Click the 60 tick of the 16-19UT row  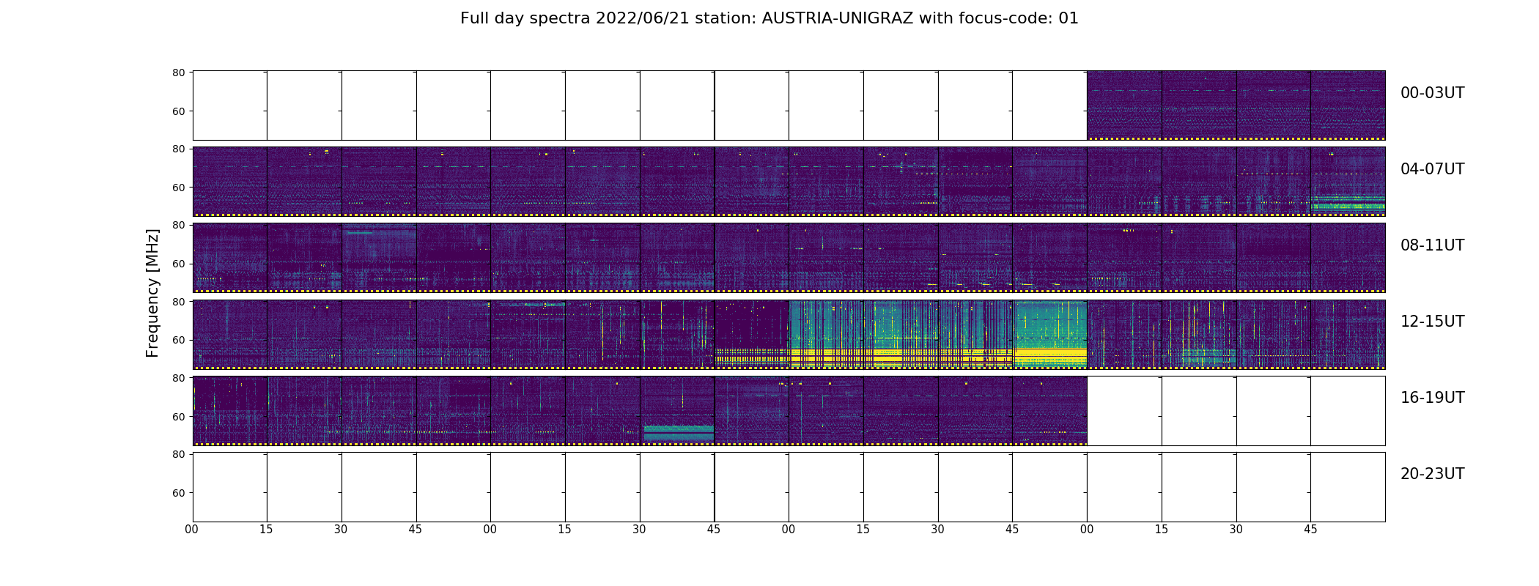pyautogui.click(x=178, y=416)
